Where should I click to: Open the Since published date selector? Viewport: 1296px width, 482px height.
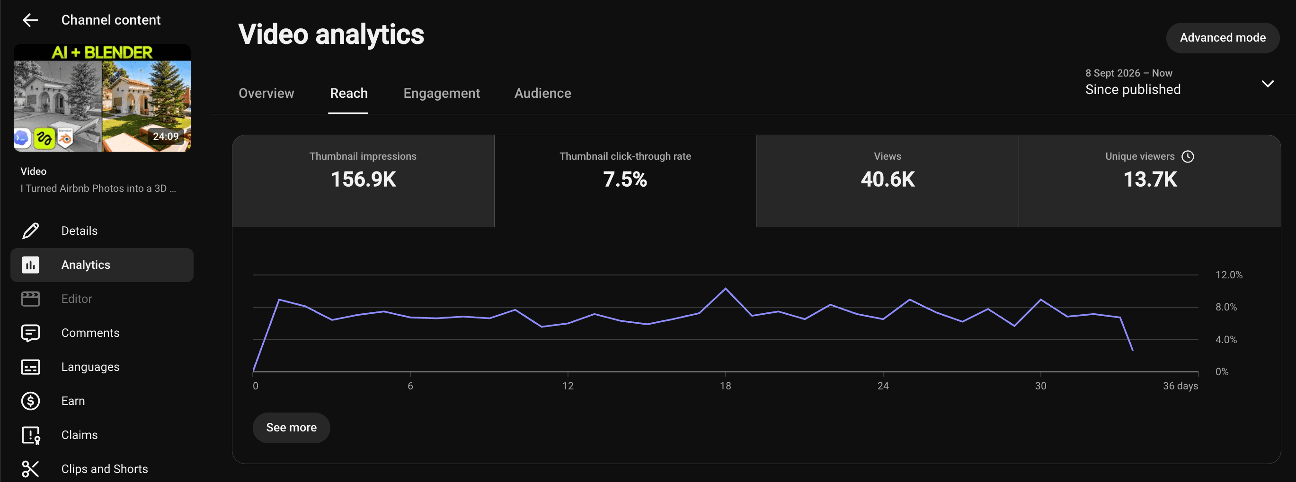point(1180,83)
